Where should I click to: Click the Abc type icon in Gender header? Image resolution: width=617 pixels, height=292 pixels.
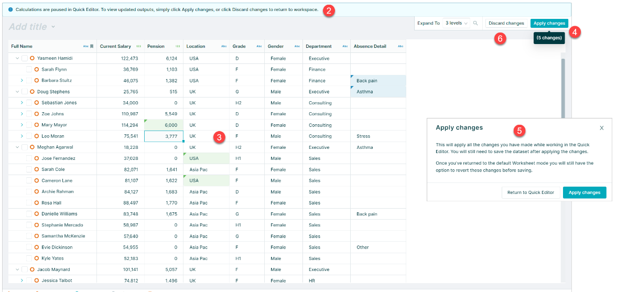pyautogui.click(x=297, y=46)
